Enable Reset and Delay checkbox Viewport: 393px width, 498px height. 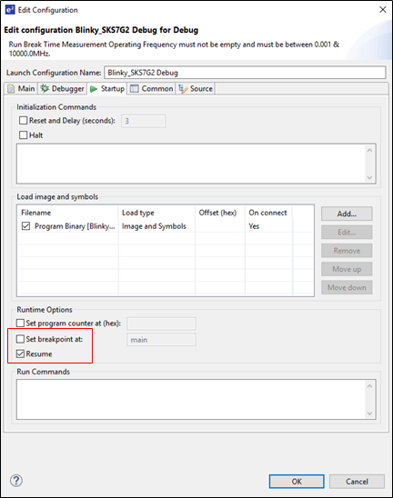click(24, 120)
